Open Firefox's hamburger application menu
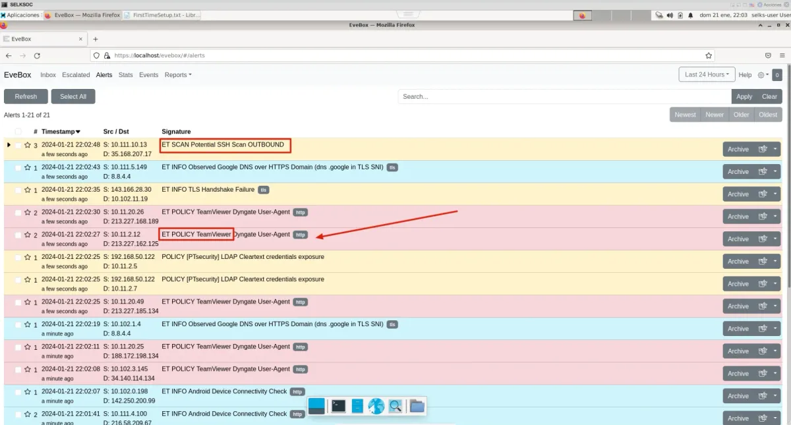Screen dimensions: 791x425 point(782,56)
